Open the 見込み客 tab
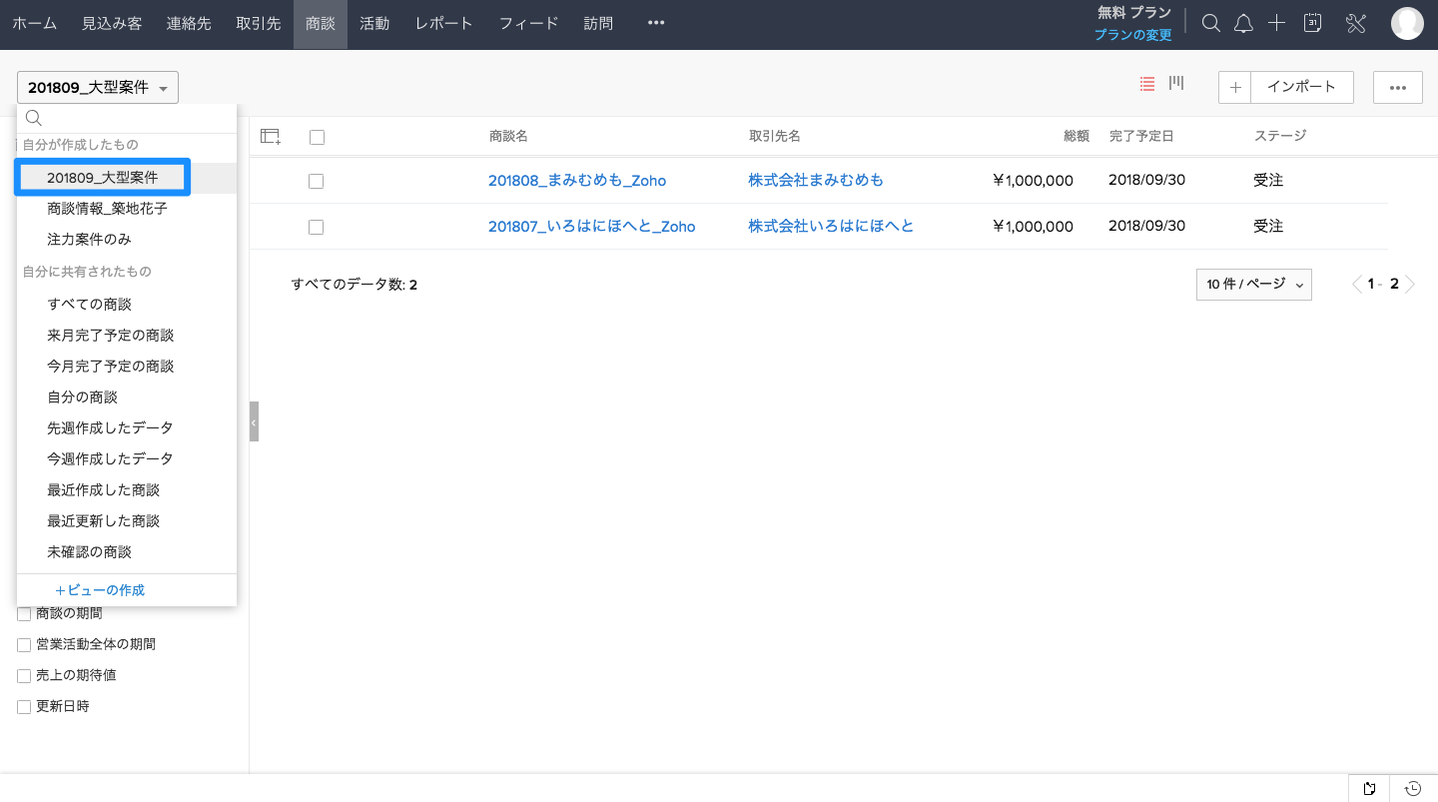 point(112,24)
